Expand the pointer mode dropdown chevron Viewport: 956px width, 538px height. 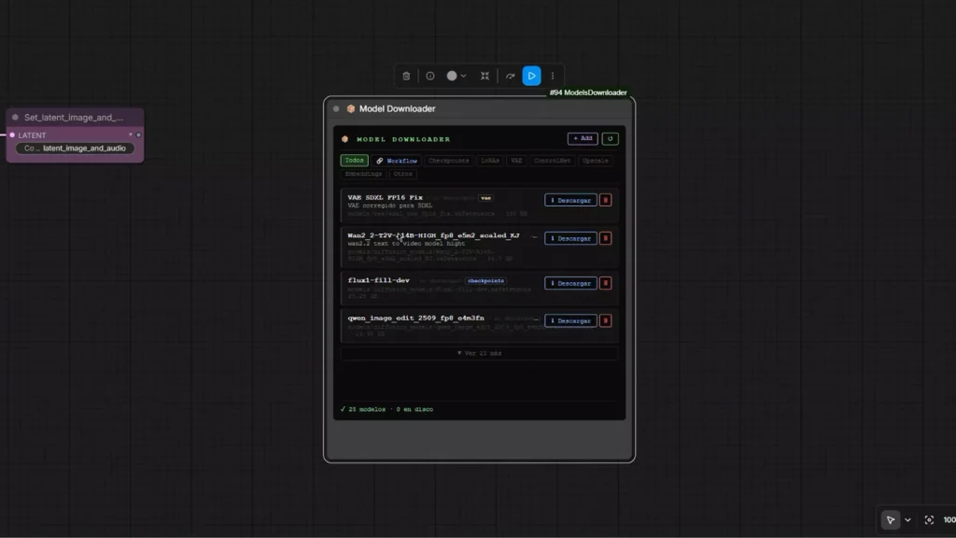point(907,520)
